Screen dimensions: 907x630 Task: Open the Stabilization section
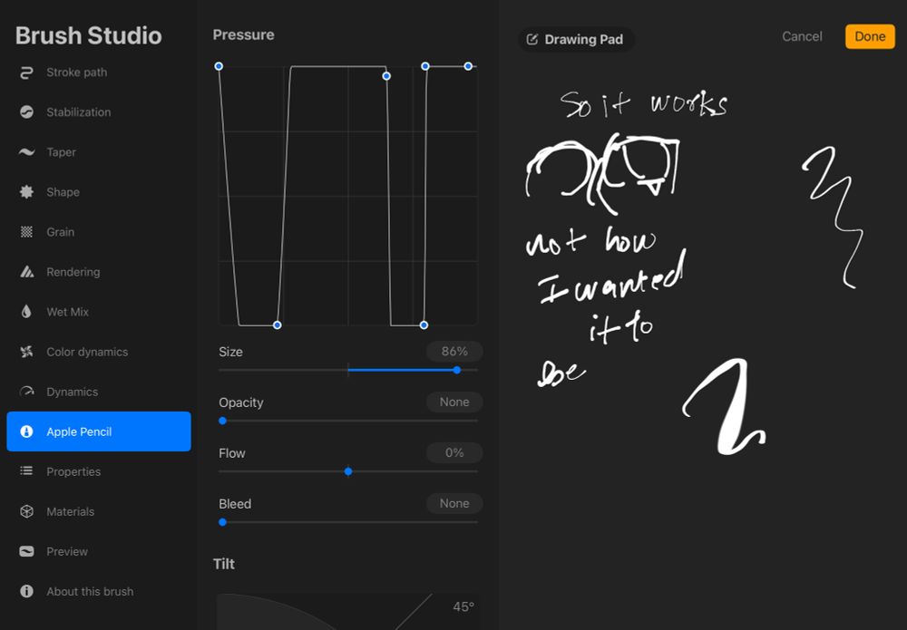point(98,112)
